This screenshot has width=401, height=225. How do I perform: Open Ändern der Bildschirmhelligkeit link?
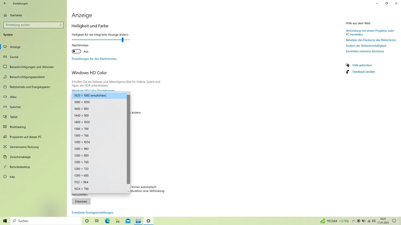[366, 46]
